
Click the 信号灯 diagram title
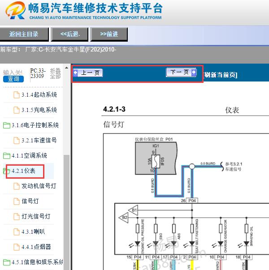113,124
